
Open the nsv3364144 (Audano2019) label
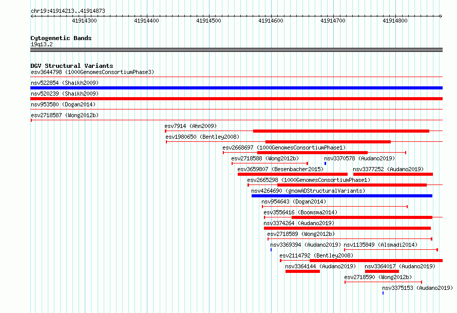tap(320, 266)
